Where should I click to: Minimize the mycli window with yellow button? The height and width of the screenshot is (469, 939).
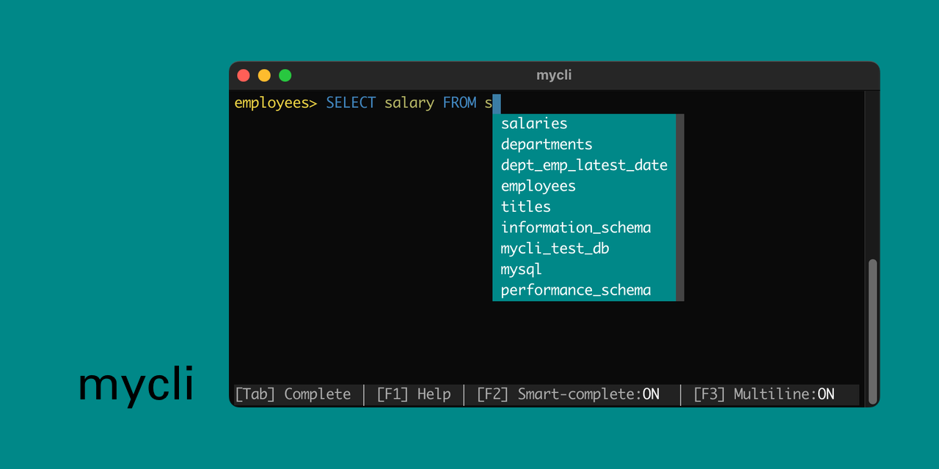(264, 75)
